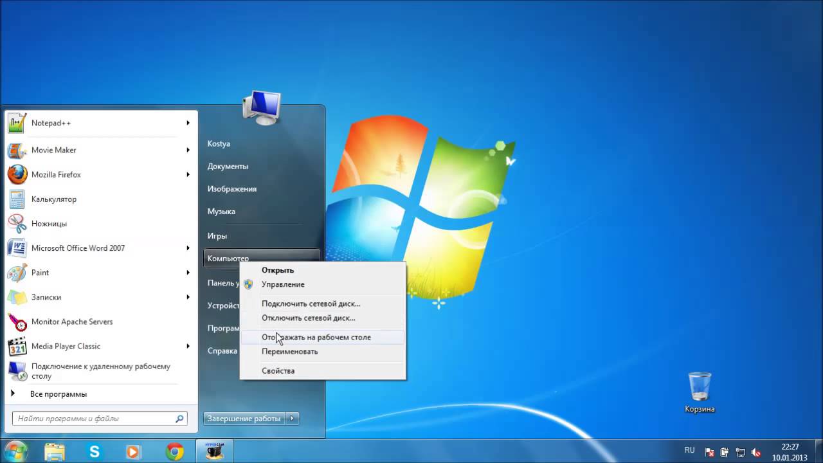Open the Корзина desktop icon

(700, 392)
